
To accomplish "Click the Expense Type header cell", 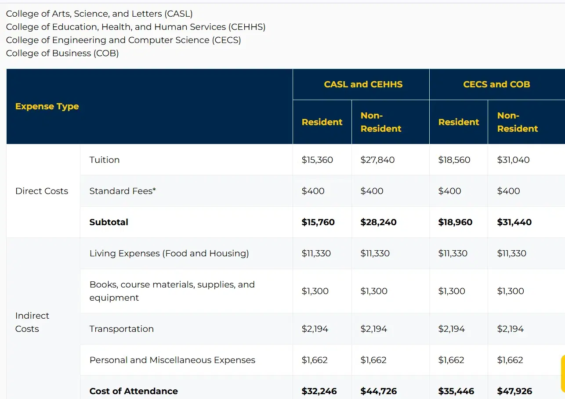I will 47,106.
